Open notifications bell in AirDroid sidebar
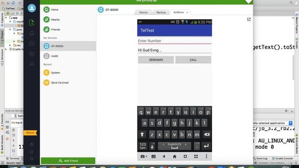Image resolution: width=299 pixels, height=168 pixels. point(32,33)
